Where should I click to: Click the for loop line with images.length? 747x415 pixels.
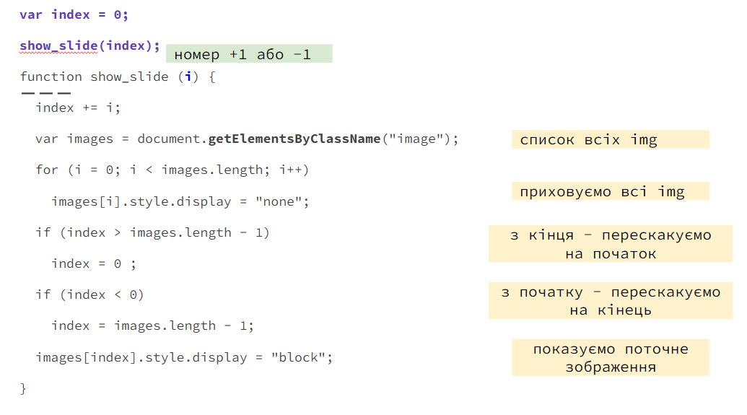click(172, 170)
